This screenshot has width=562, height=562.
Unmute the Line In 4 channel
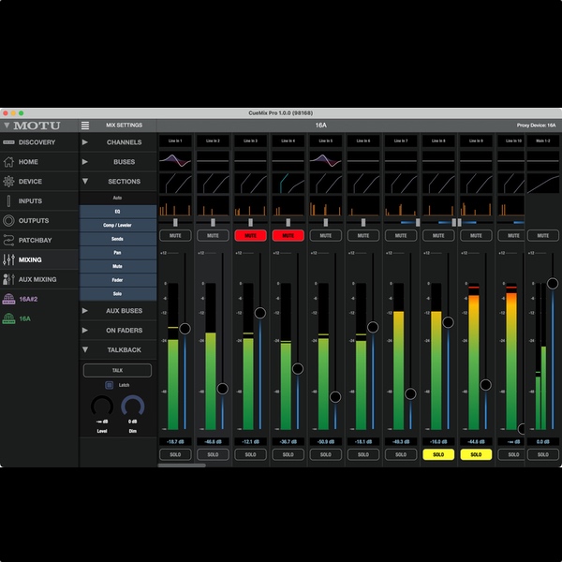(x=288, y=235)
